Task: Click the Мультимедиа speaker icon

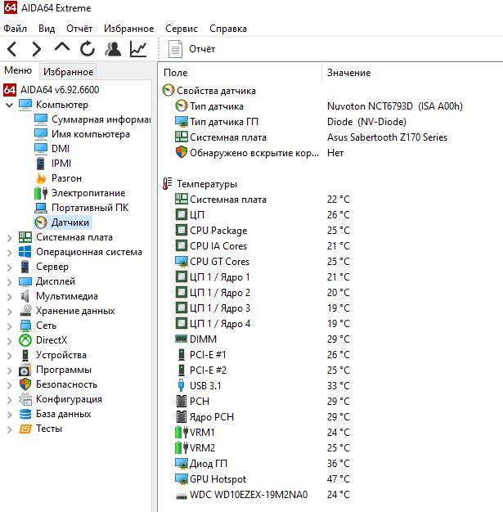Action: coord(25,296)
